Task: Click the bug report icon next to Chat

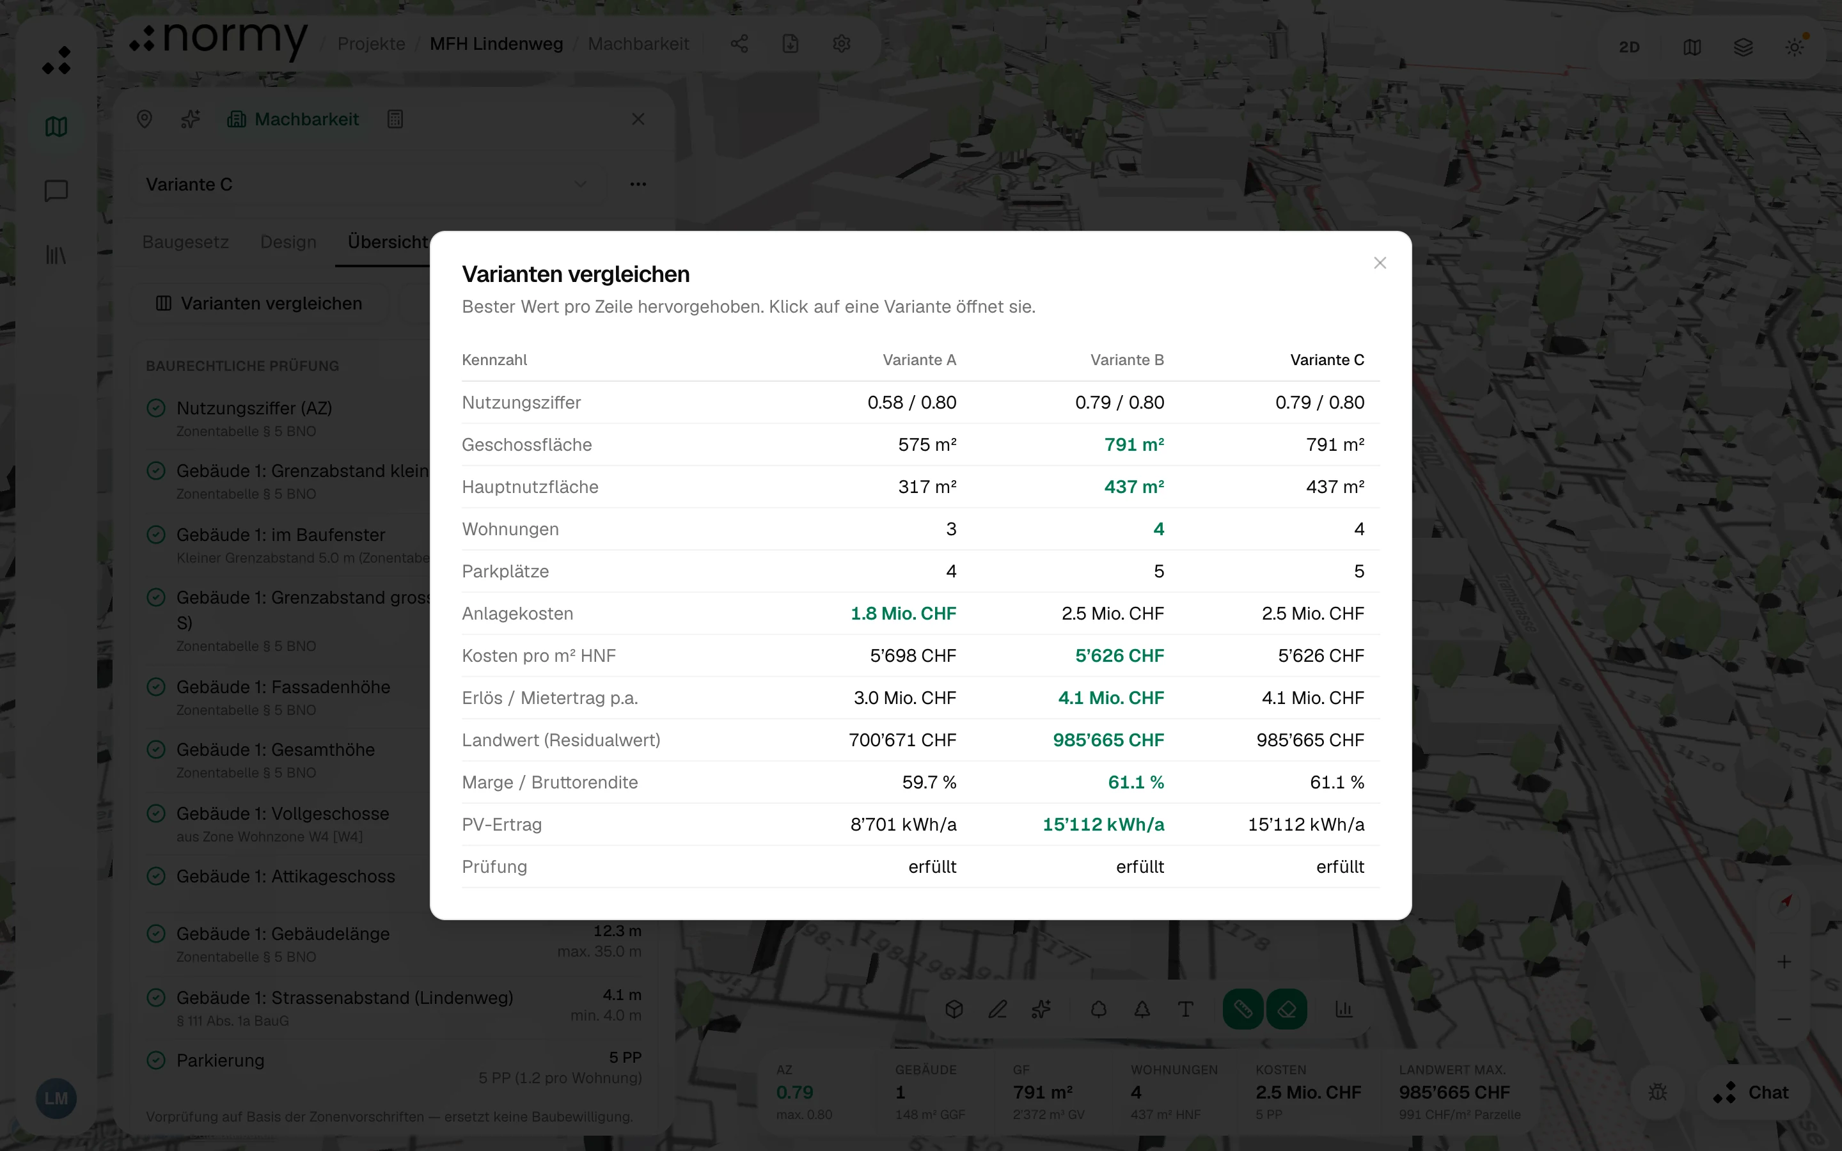Action: pyautogui.click(x=1657, y=1093)
